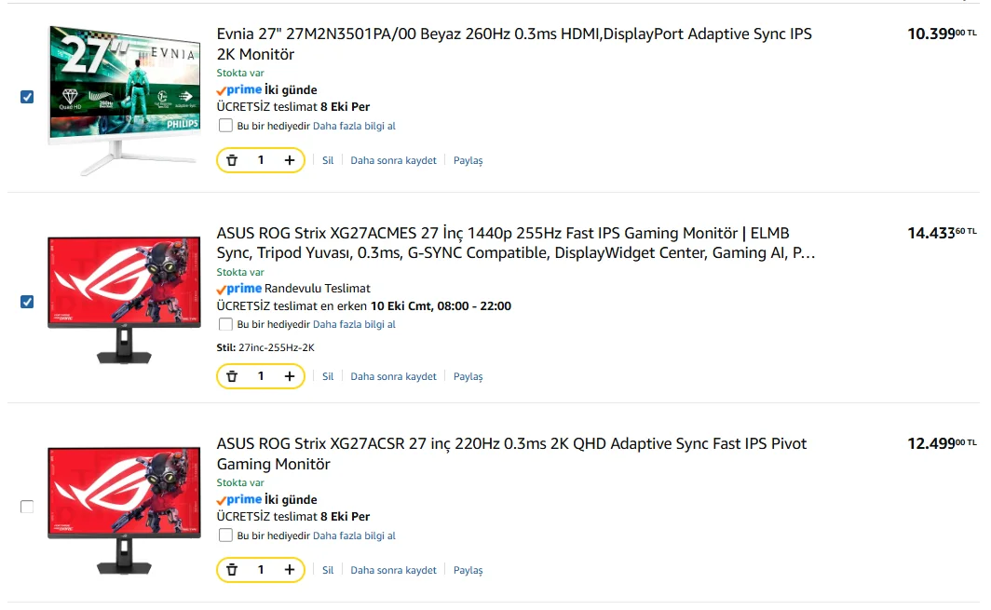Open ASUS ROG Strix XG27ACSR product title
This screenshot has width=991, height=610.
click(511, 454)
